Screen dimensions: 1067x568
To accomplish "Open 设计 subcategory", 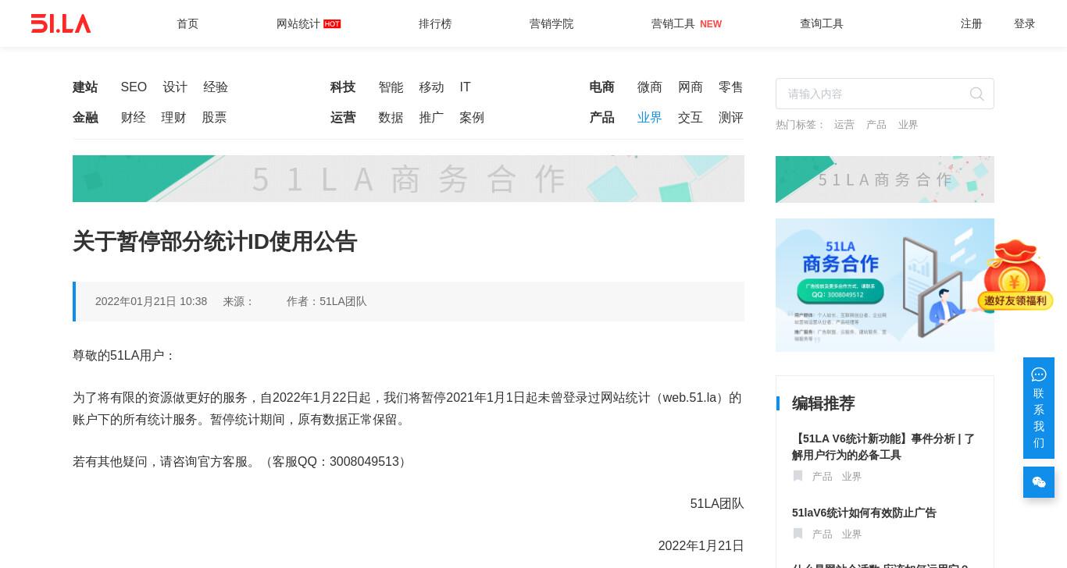I will [175, 87].
